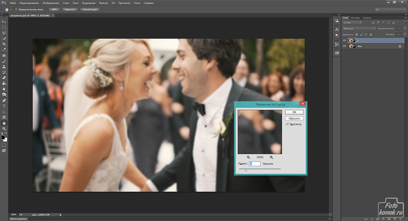This screenshot has height=221, width=408.
Task: Click the Сбросить button
Action: point(294,119)
